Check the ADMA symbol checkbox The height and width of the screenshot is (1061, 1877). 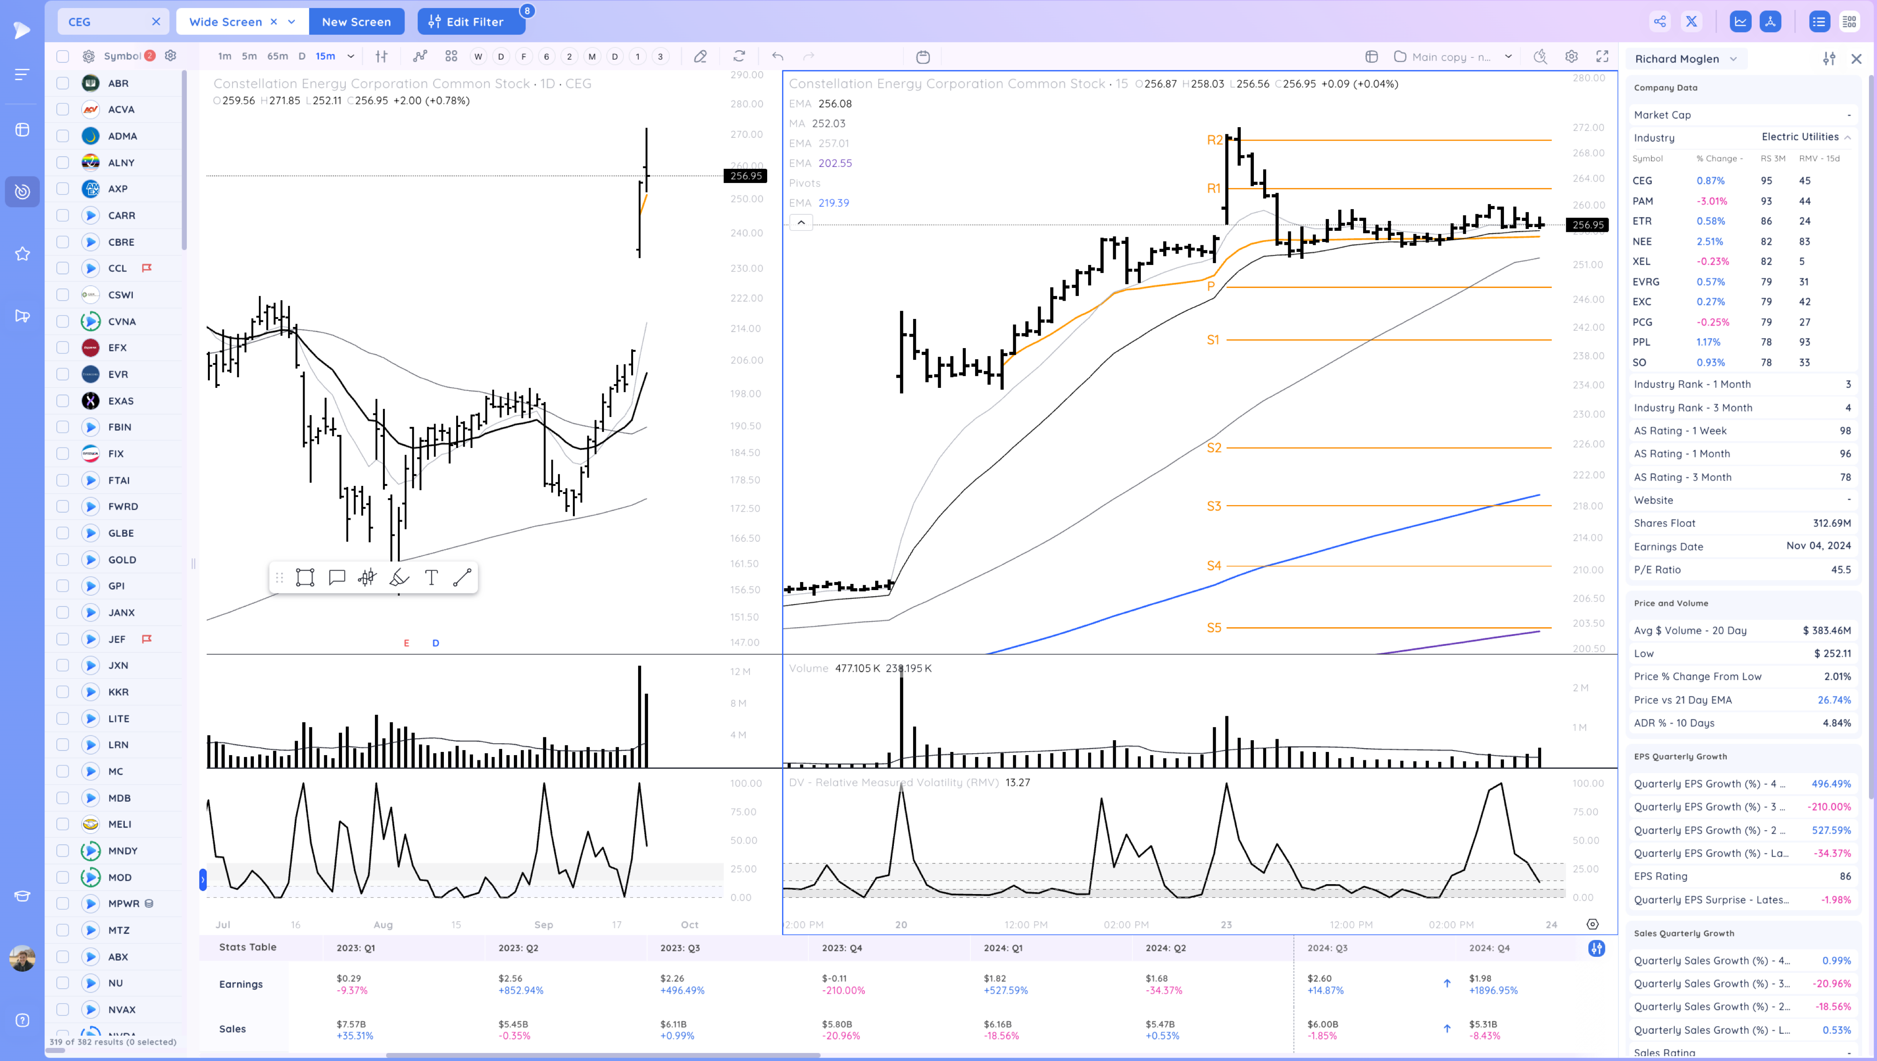(x=63, y=136)
